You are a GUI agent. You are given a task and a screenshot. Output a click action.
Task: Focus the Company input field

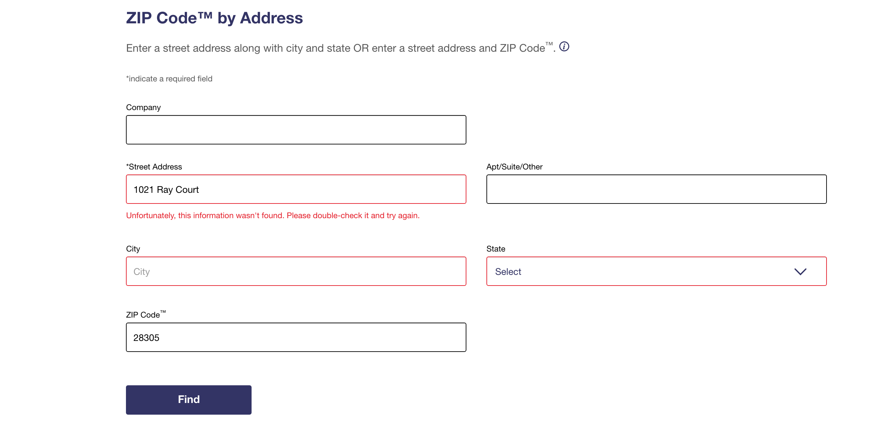[296, 130]
